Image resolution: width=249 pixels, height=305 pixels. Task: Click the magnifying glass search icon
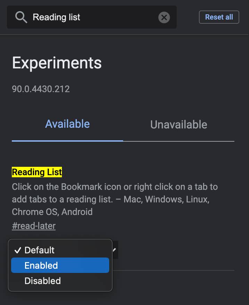(x=21, y=17)
